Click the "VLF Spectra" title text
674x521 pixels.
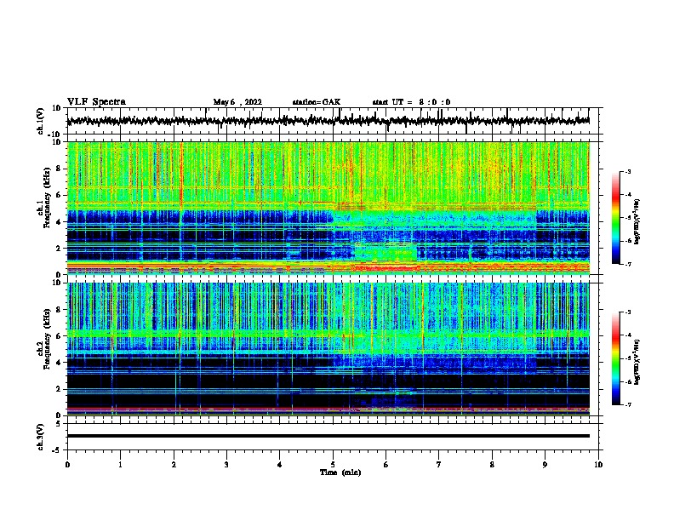click(96, 102)
